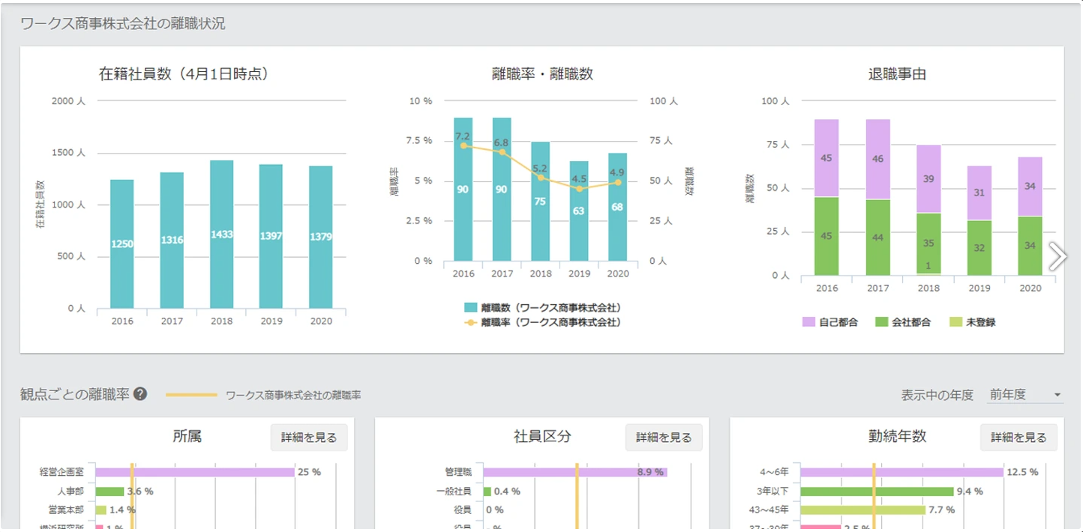1083x532 pixels.
Task: Click the 2019 離職率 data point 4.5
Action: point(579,188)
